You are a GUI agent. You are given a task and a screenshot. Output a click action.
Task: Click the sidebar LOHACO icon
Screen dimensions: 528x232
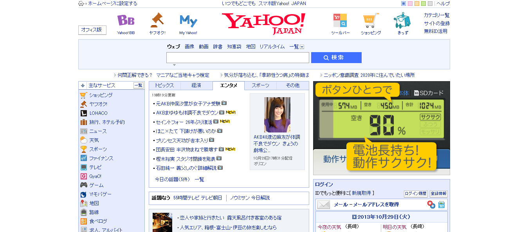(x=83, y=113)
